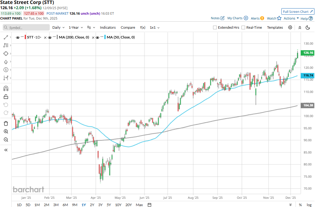Viewport: 315px width, 207px height.
Task: Open the Daily interval dropdown
Action: [58, 27]
